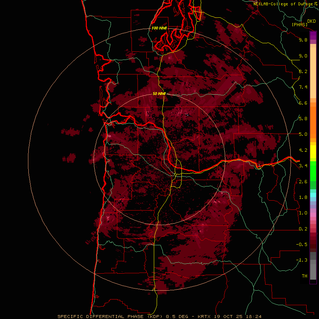This screenshot has width=319, height=319.
Task: Click the 1.0 scale value
Action: coord(303,213)
